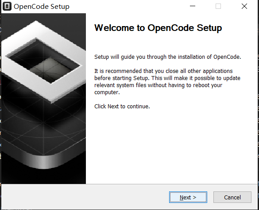The width and height of the screenshot is (259, 210).
Task: Click the 'Click Next to continue.' text
Action: (x=122, y=107)
